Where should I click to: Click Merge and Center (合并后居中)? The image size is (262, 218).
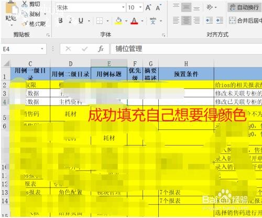245,20
